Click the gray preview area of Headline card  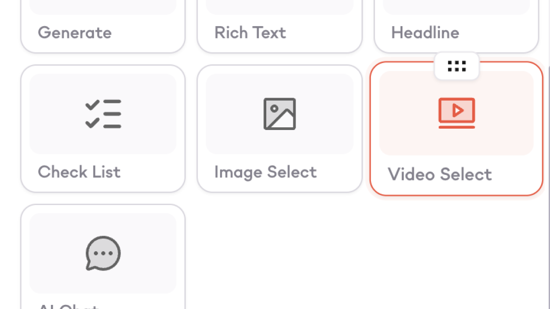456,7
